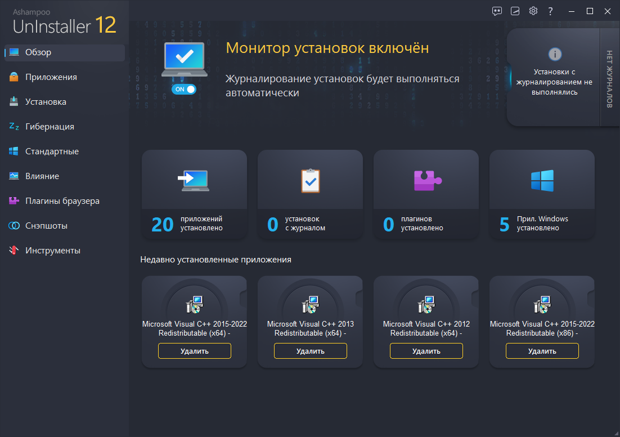The height and width of the screenshot is (437, 620).
Task: Open the 20 приложений установлено tile
Action: click(x=194, y=194)
